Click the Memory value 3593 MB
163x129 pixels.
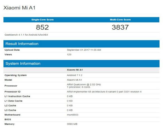72,124
